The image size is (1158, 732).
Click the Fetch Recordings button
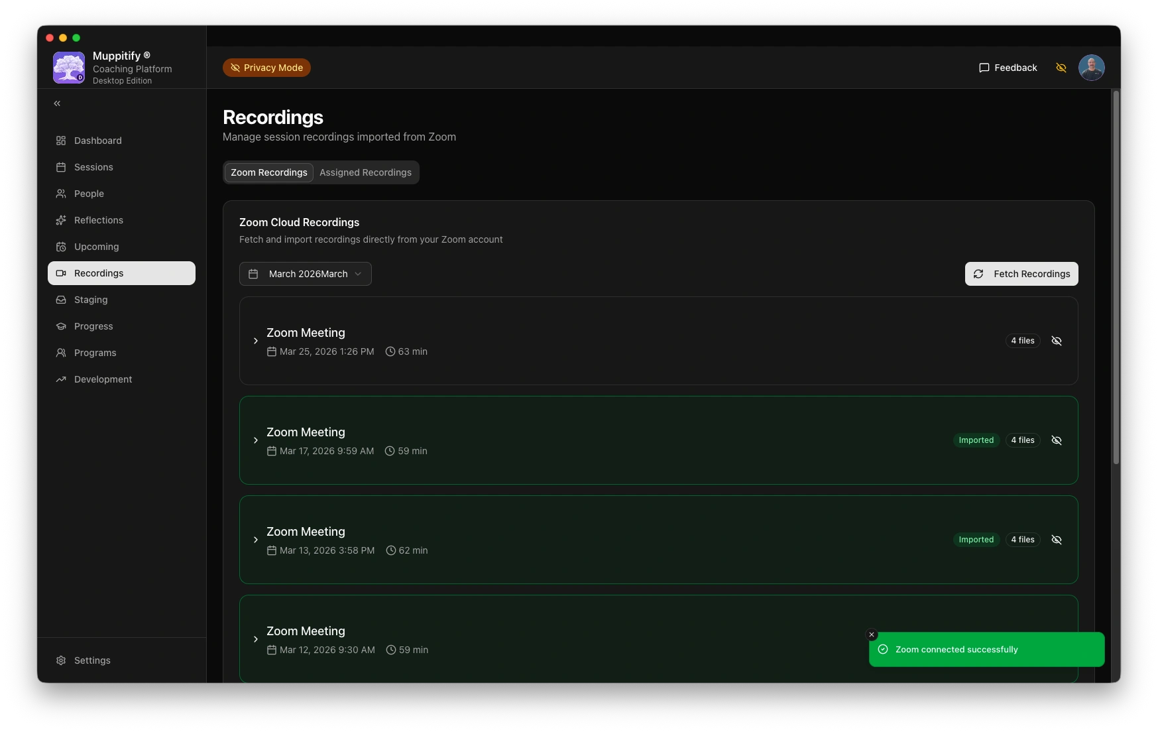1021,274
